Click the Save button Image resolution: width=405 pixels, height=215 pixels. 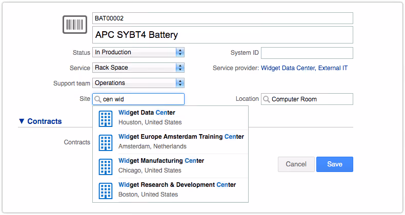[335, 164]
